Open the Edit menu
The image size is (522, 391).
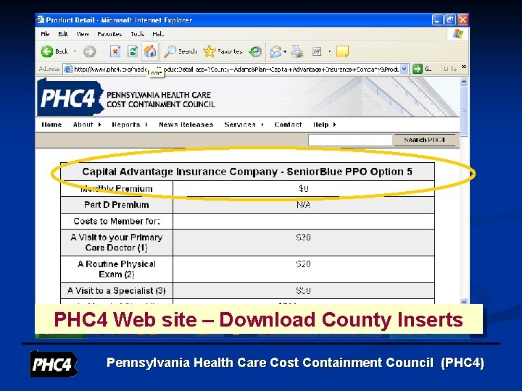pos(63,34)
